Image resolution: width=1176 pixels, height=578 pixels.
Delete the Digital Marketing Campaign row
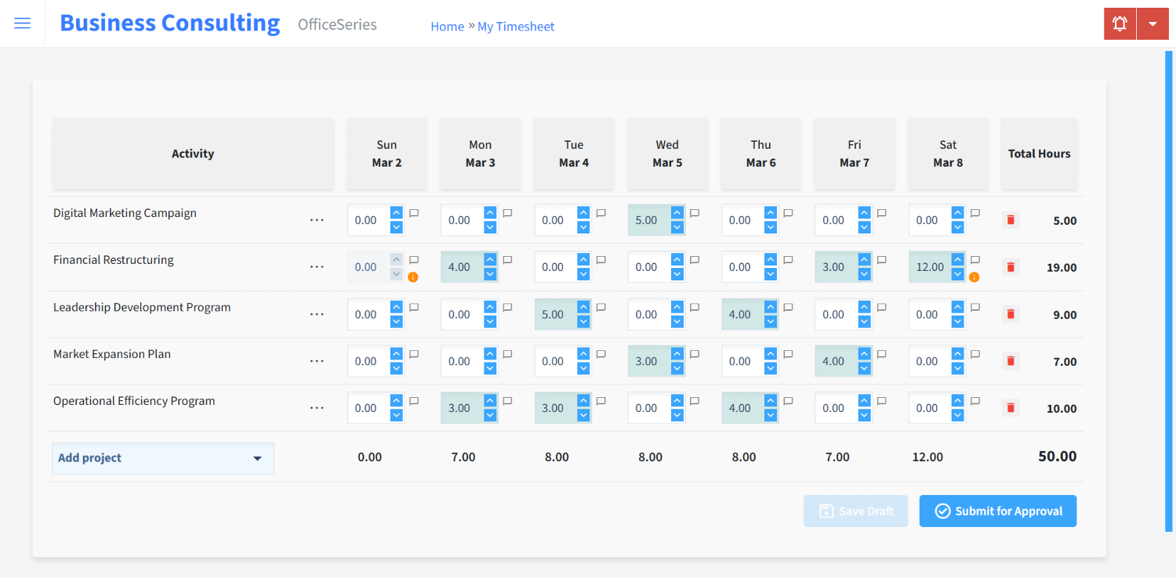coord(1010,220)
